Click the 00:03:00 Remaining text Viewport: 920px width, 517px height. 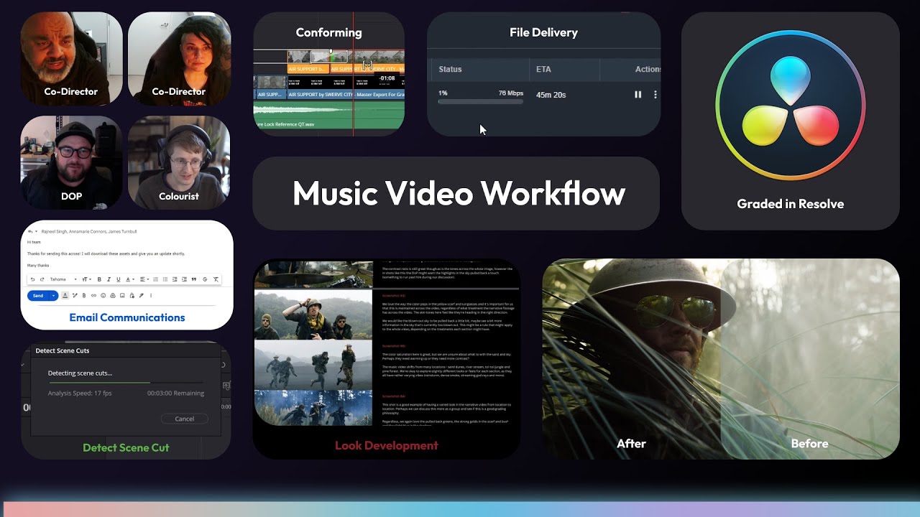click(175, 393)
